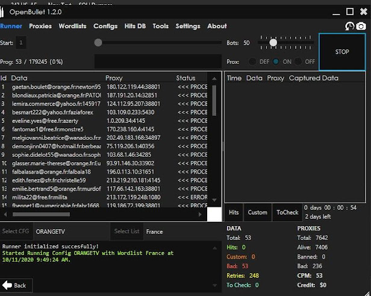Click the screenshot camera icon
The width and height of the screenshot is (371, 296).
[x=361, y=26]
